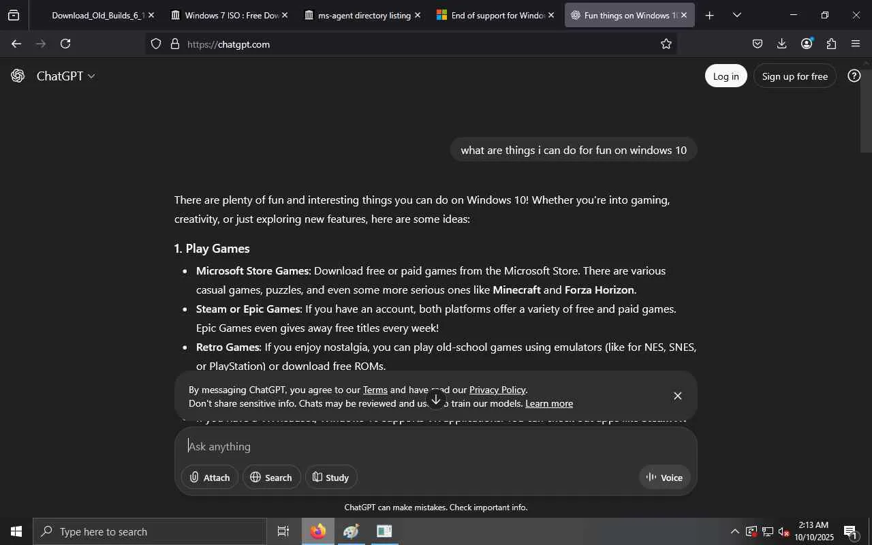Select the Fun things on Windows tab
Screen dimensions: 872x545
[629, 15]
